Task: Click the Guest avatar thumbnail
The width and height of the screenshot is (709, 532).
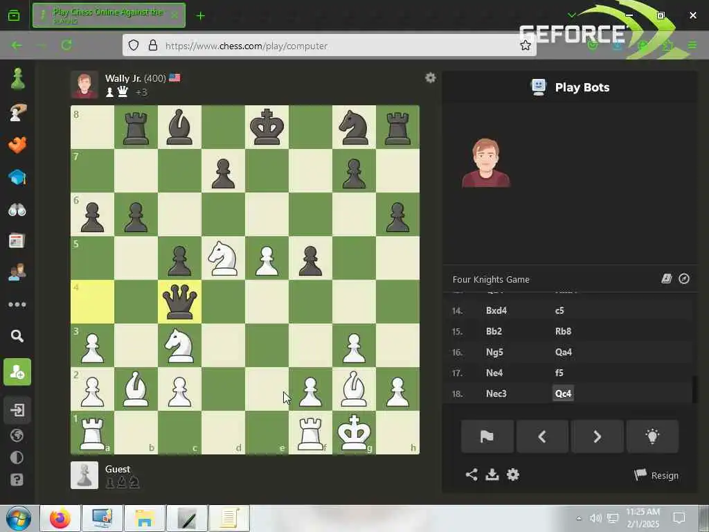Action: click(x=84, y=475)
